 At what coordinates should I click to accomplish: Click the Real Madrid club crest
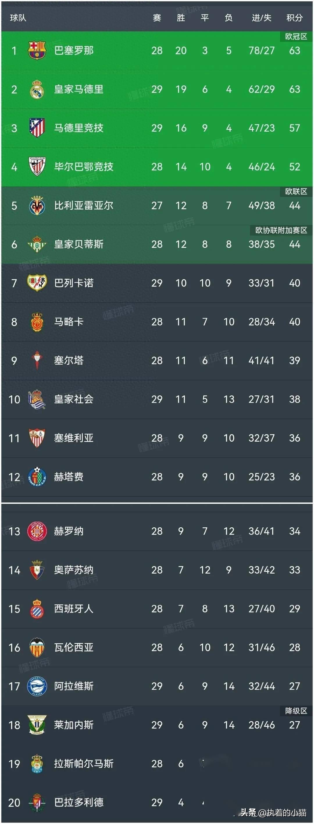coord(37,89)
